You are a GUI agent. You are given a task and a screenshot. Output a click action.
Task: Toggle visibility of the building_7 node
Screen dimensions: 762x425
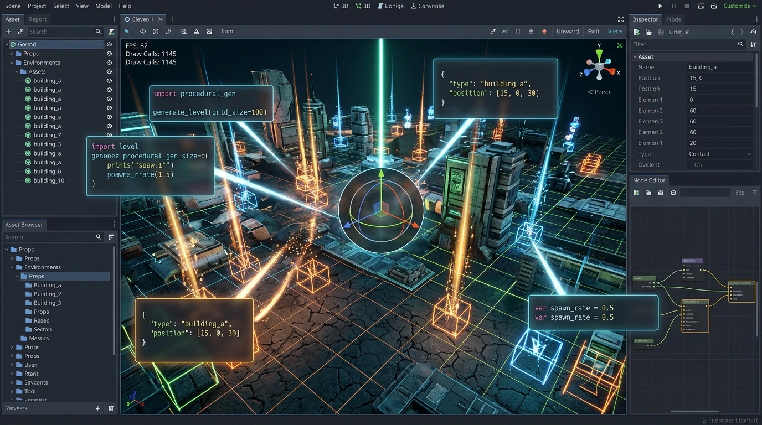click(109, 135)
